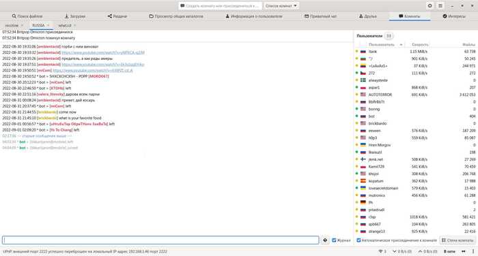The width and height of the screenshot is (478, 256).
Task: Switch to the Загрузки downloads tab
Action: click(x=75, y=16)
